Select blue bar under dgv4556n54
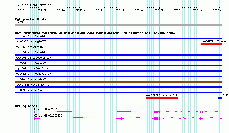 (118, 60)
